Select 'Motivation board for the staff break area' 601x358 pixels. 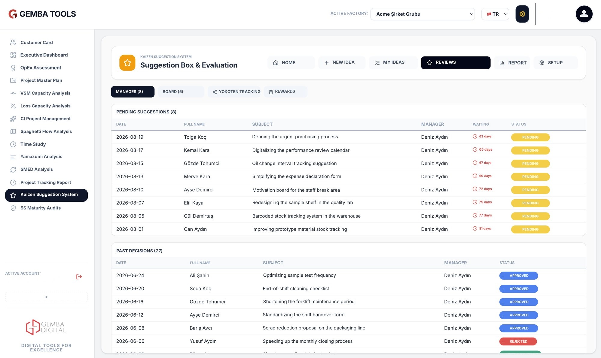[x=296, y=190]
